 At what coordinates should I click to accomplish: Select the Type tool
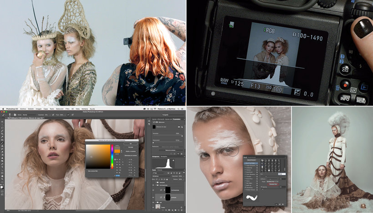click(2, 167)
